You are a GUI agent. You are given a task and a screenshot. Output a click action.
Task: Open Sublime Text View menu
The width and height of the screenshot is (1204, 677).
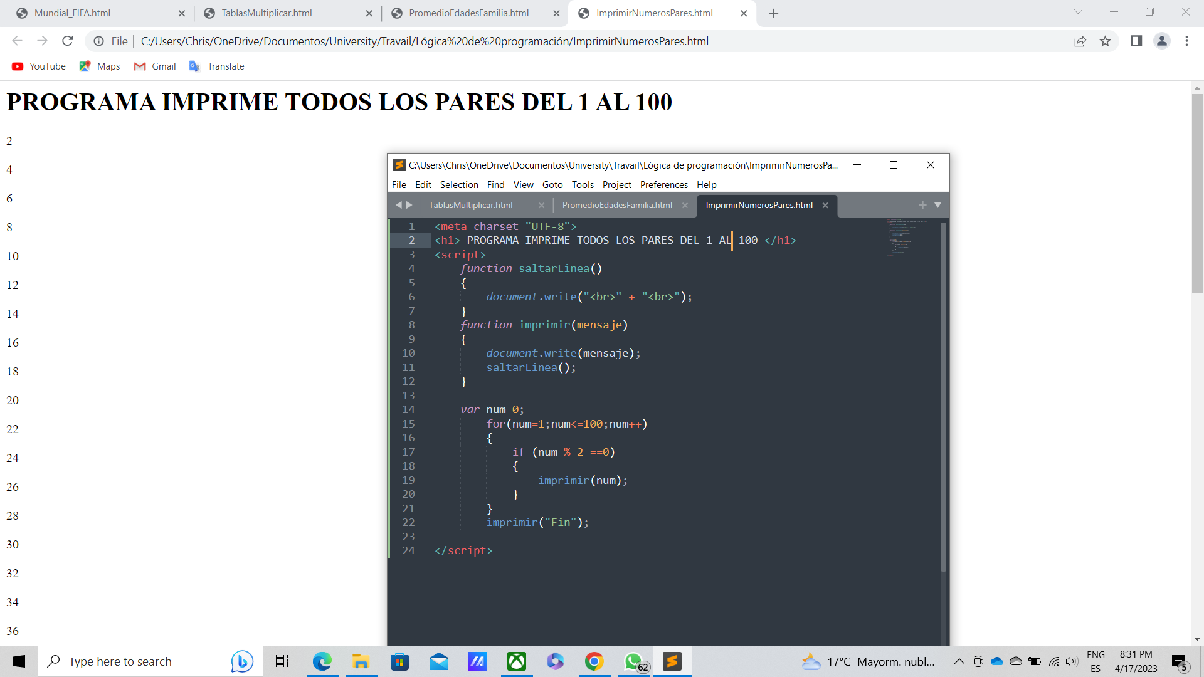click(x=523, y=185)
